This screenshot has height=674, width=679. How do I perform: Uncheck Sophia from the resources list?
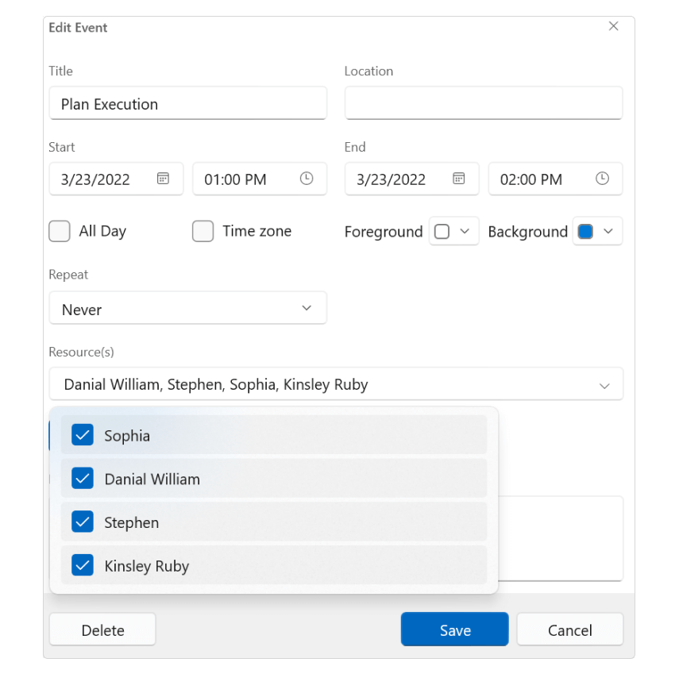(x=82, y=435)
